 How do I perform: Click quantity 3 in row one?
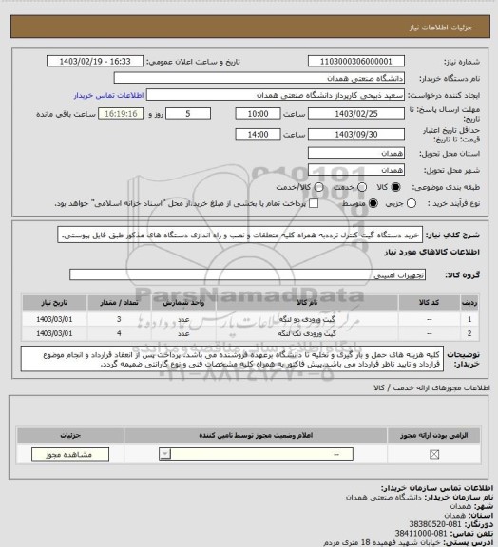pos(119,319)
